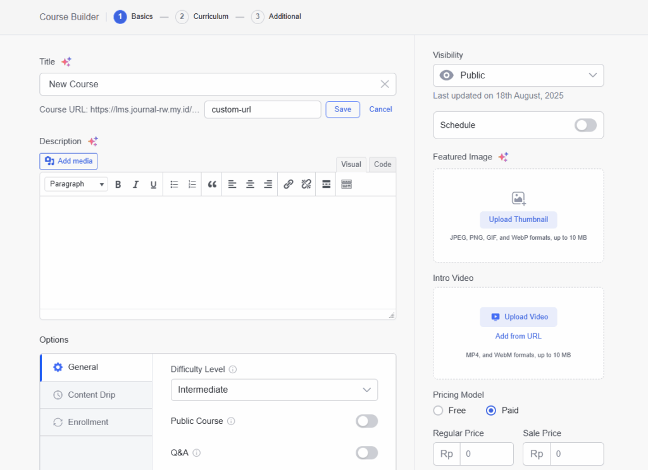Clear the course title with the X icon
648x470 pixels.
point(384,84)
